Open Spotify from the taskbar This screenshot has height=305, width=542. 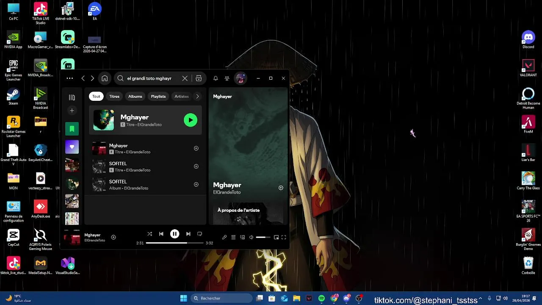pyautogui.click(x=321, y=298)
